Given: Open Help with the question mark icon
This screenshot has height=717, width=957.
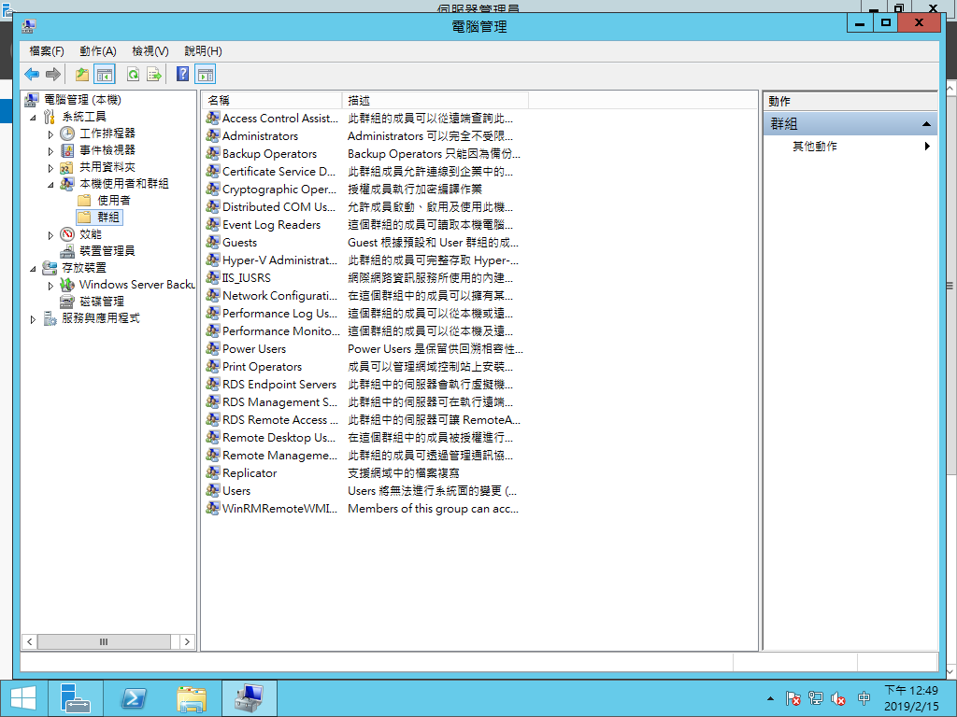Looking at the screenshot, I should [x=182, y=75].
